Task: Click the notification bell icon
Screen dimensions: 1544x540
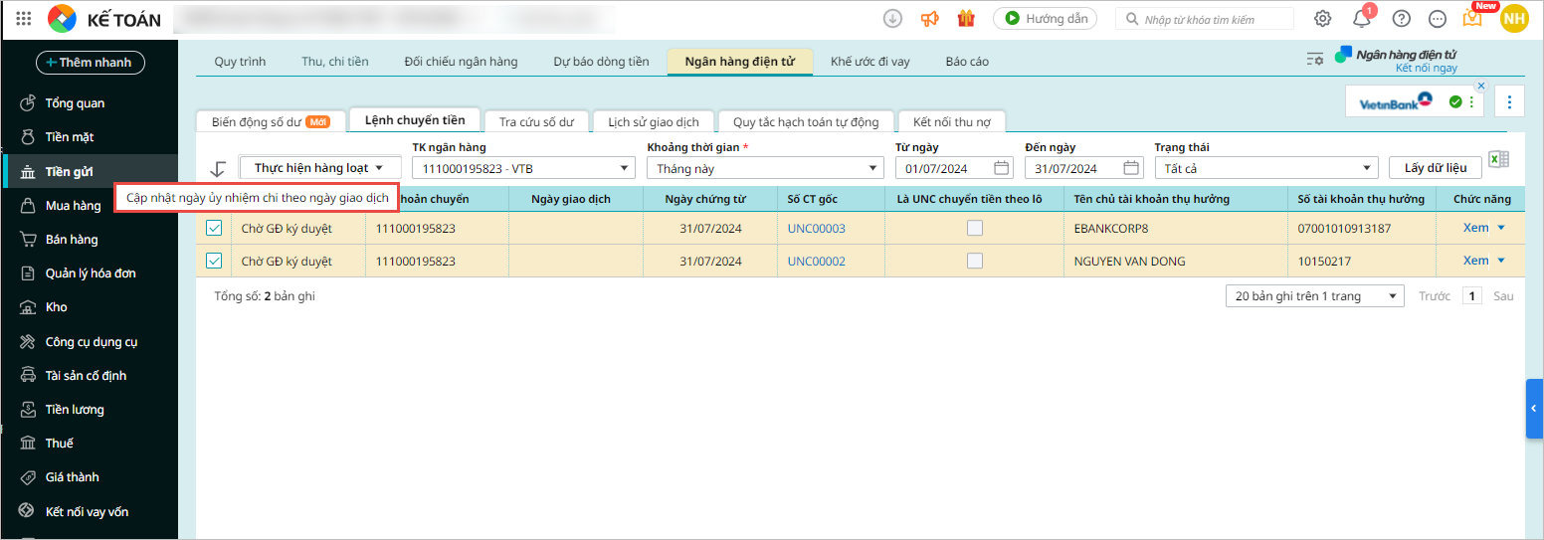Action: pos(1361,18)
